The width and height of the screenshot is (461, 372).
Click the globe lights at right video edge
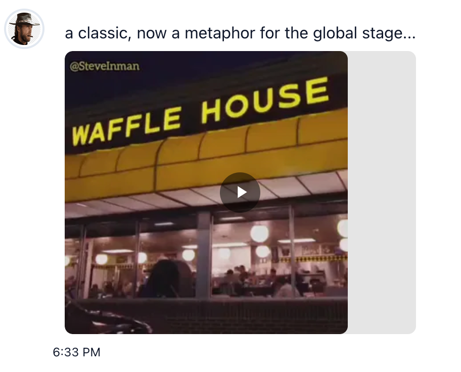(x=343, y=228)
